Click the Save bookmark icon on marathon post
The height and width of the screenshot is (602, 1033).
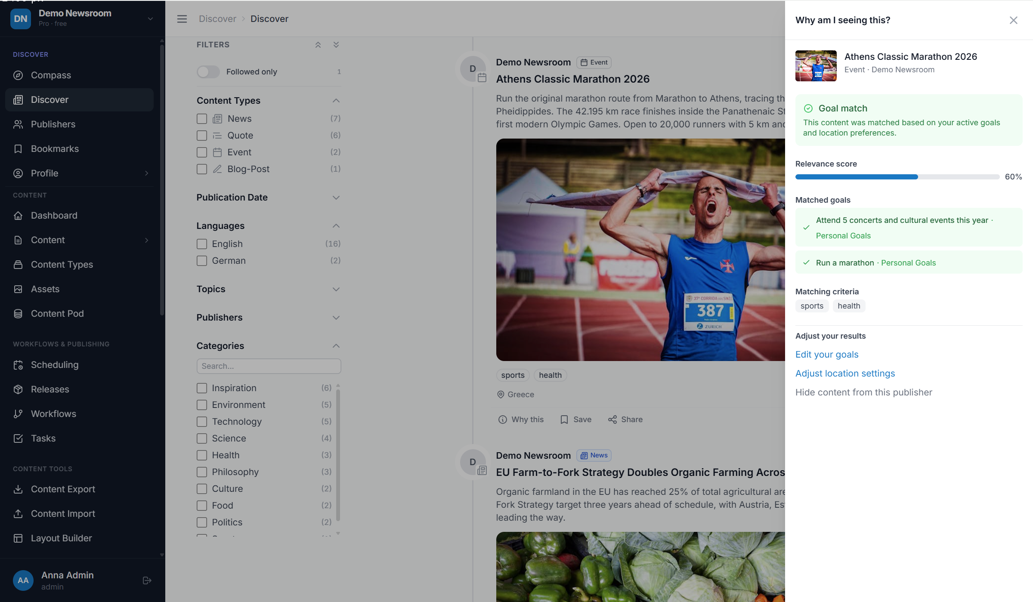tap(564, 420)
